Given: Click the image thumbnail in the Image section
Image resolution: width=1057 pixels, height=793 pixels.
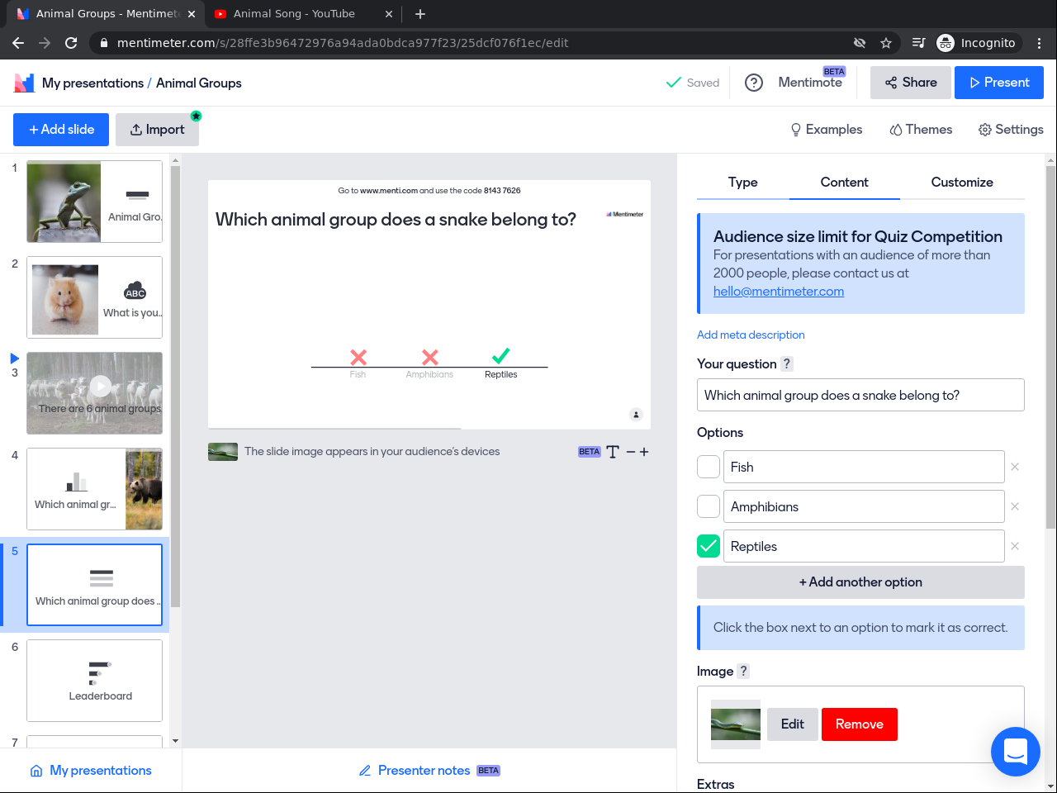Looking at the screenshot, I should [x=736, y=724].
